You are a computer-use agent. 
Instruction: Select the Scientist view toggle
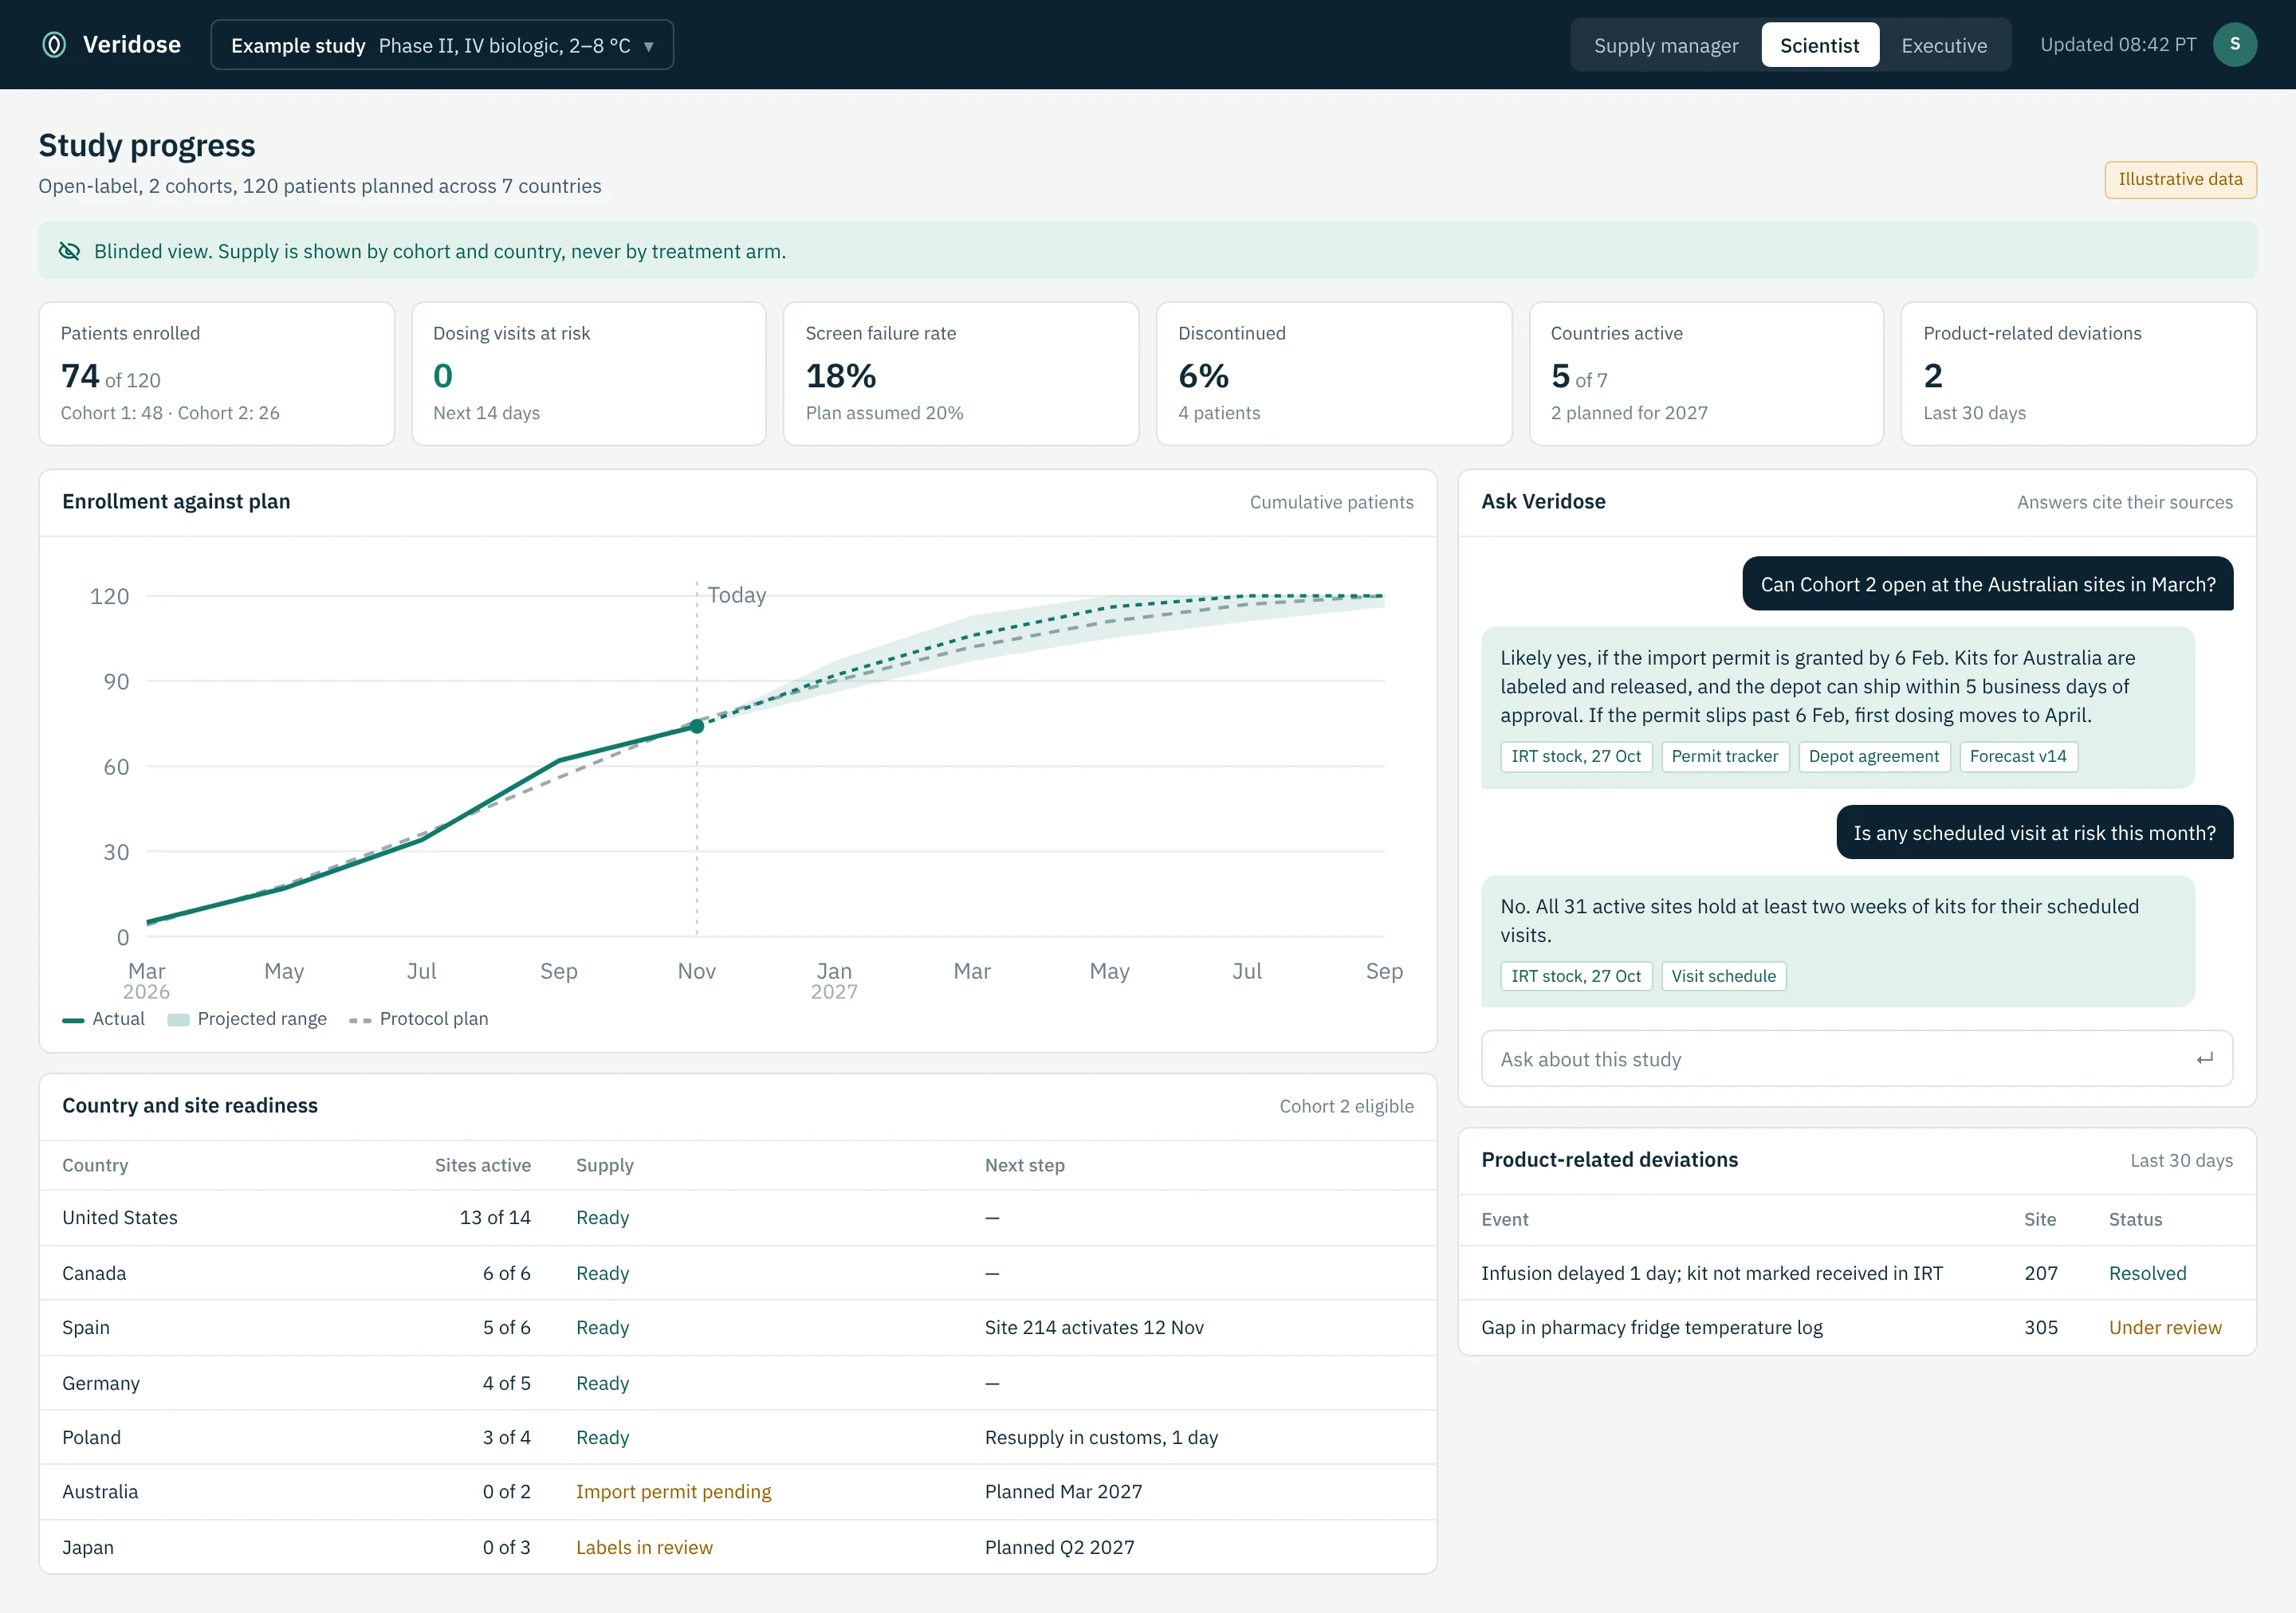coord(1819,45)
